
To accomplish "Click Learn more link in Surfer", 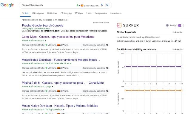I will 156,41.
